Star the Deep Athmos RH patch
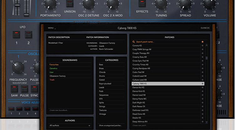235x130 pixels. click(202, 122)
